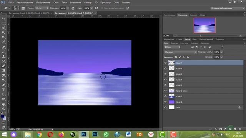Lock transparent pixels icon

(176, 57)
